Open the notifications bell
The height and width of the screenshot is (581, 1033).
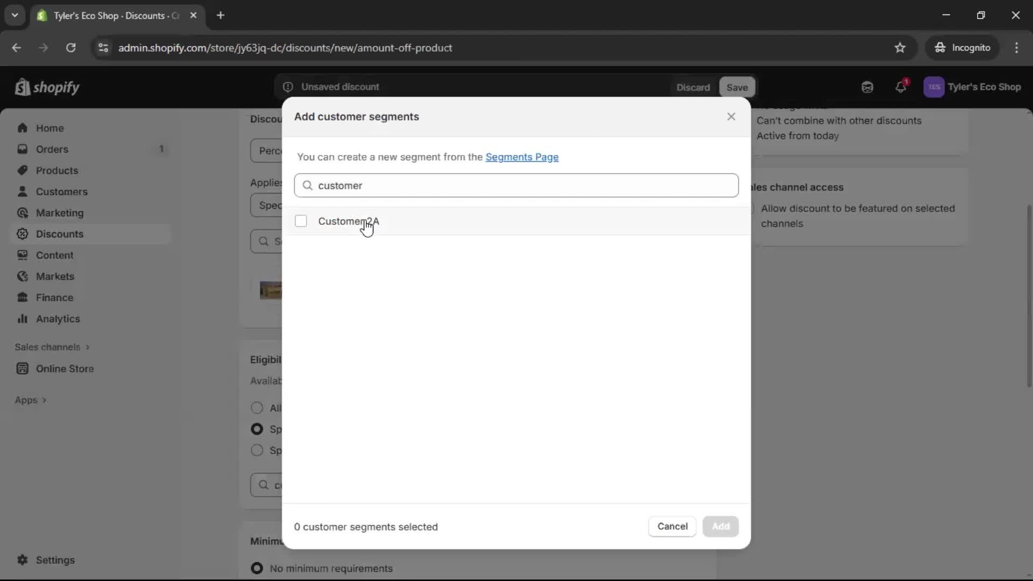coord(901,87)
